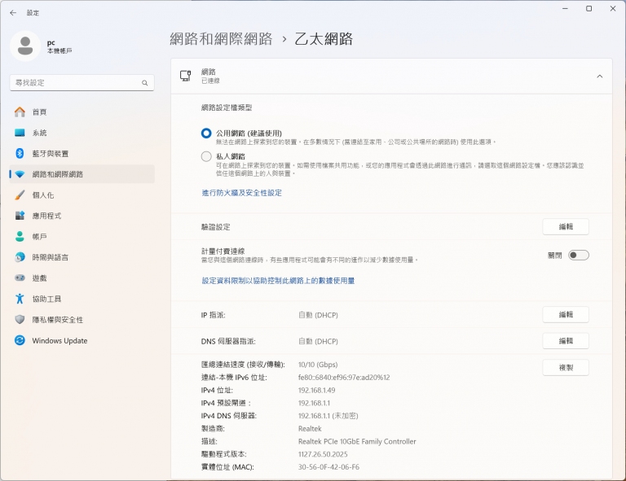Open 遊戲 gaming icon in sidebar
The height and width of the screenshot is (481, 626).
pos(20,278)
